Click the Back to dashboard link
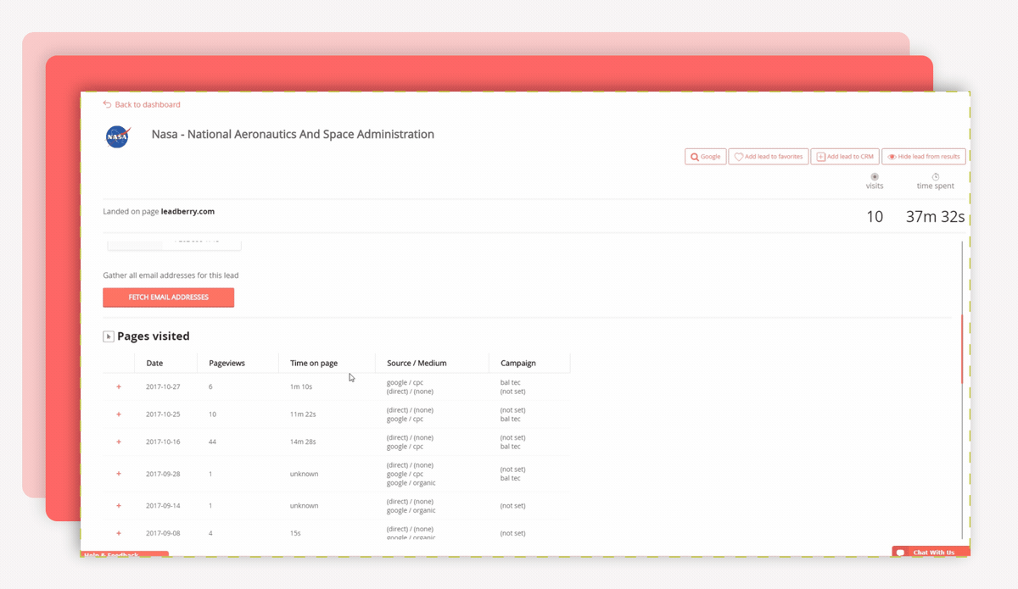 (142, 104)
